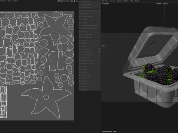Open settings gear next to UV Unwrap

point(99,14)
